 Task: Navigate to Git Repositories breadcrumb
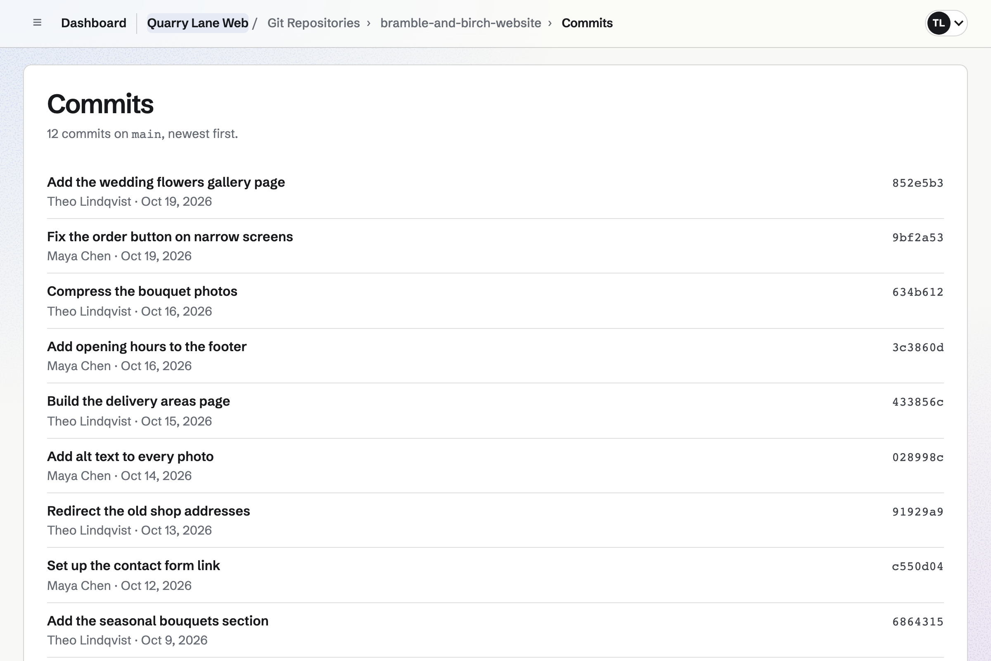click(x=313, y=23)
